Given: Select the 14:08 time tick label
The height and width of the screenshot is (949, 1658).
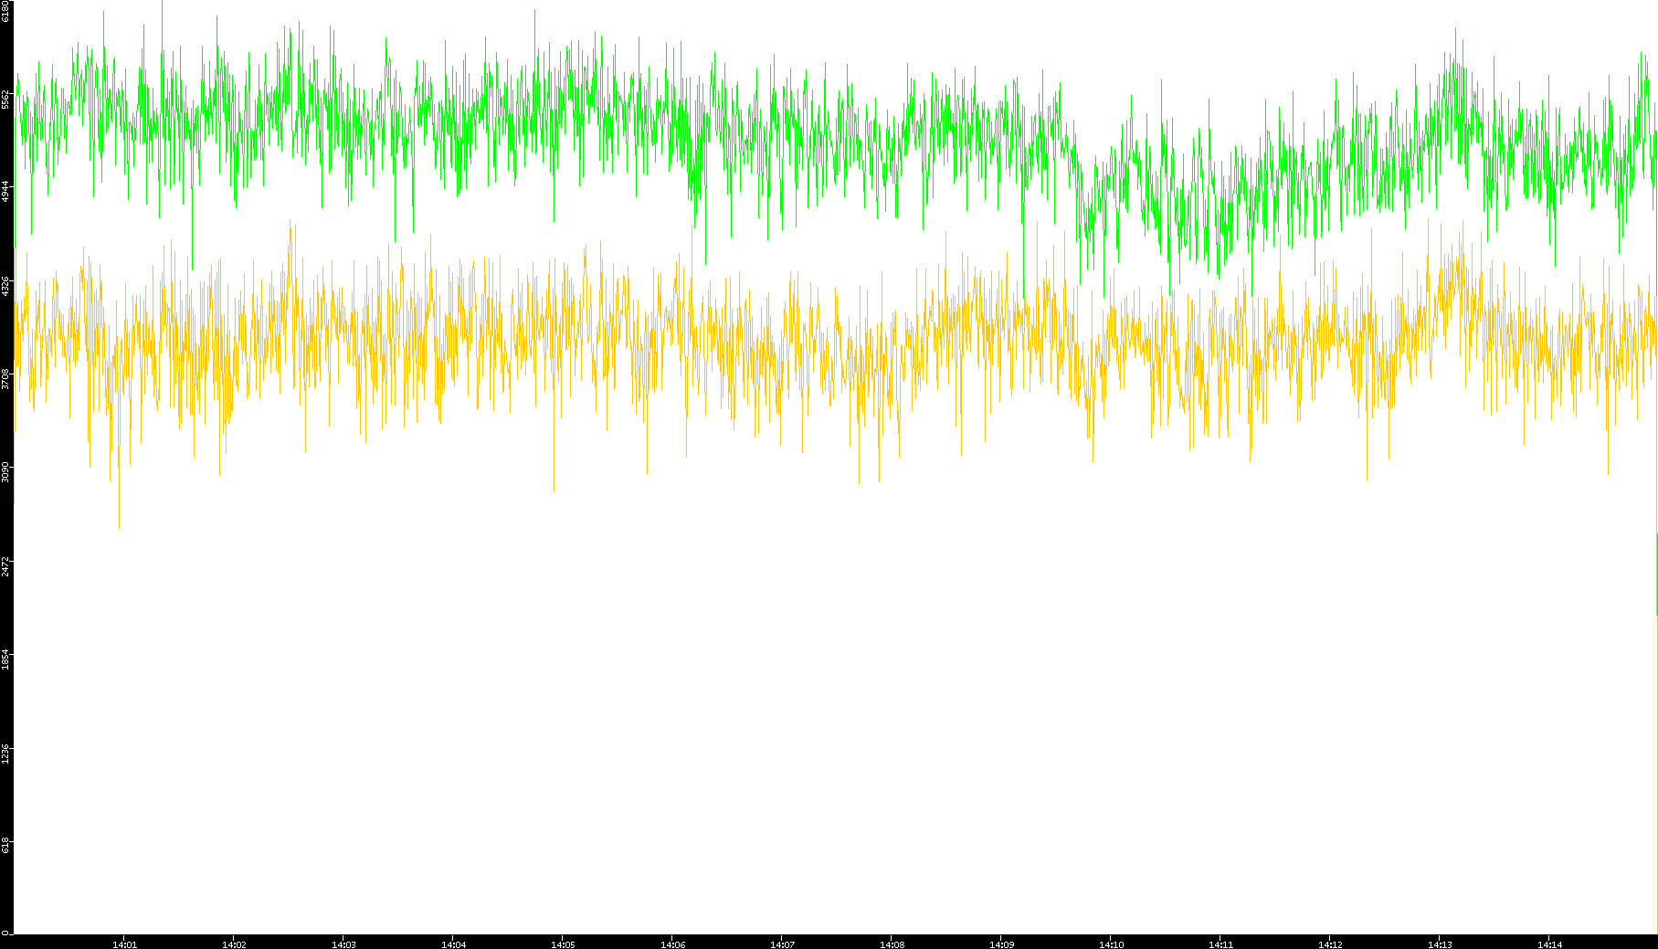Looking at the screenshot, I should point(892,944).
